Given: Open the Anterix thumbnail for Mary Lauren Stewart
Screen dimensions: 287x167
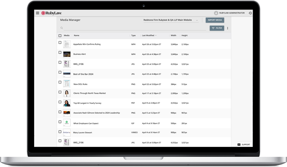Looking at the screenshot, I should pyautogui.click(x=67, y=133).
